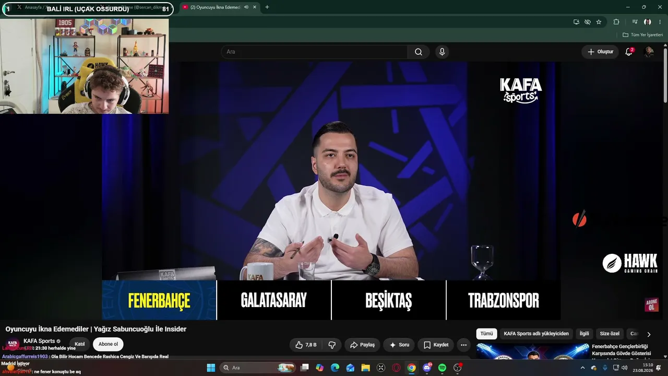The height and width of the screenshot is (376, 668).
Task: Open File Explorer from the taskbar
Action: (x=365, y=368)
